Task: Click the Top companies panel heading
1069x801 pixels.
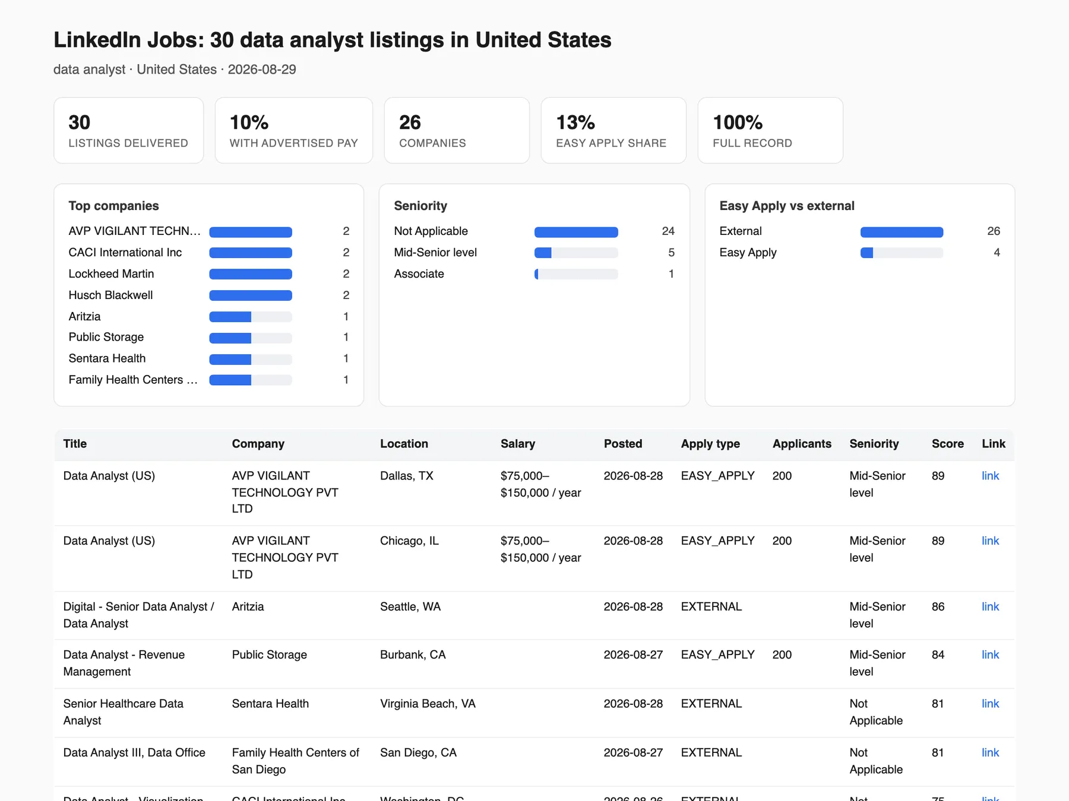Action: coord(113,206)
